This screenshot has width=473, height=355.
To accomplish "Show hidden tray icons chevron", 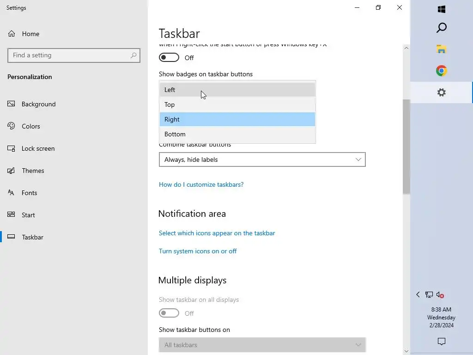I will pos(418,295).
